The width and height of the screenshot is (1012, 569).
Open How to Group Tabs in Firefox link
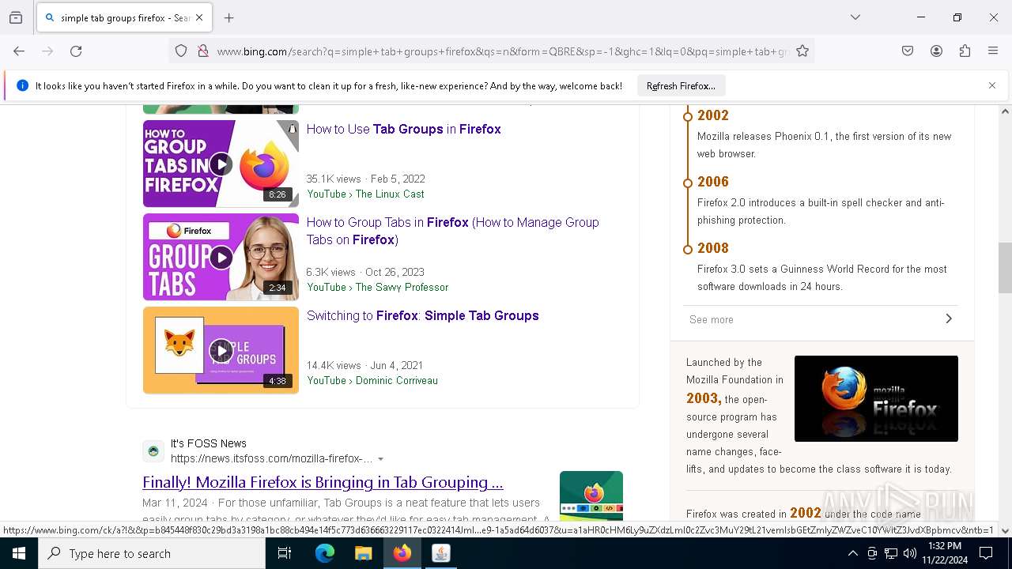[x=452, y=231]
